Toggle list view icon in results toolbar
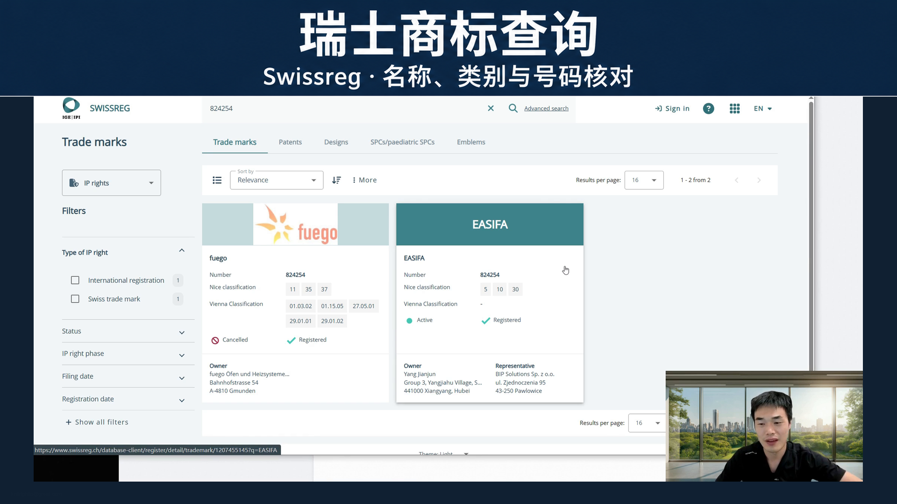Screen dimensions: 897x504 point(217,180)
